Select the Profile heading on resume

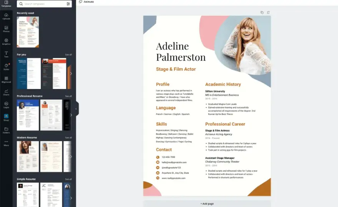tap(163, 84)
